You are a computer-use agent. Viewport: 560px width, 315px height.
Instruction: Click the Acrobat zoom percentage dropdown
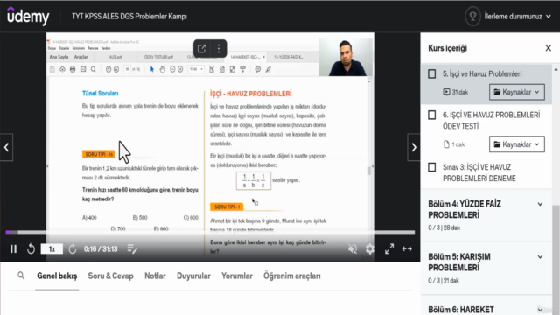click(x=196, y=69)
